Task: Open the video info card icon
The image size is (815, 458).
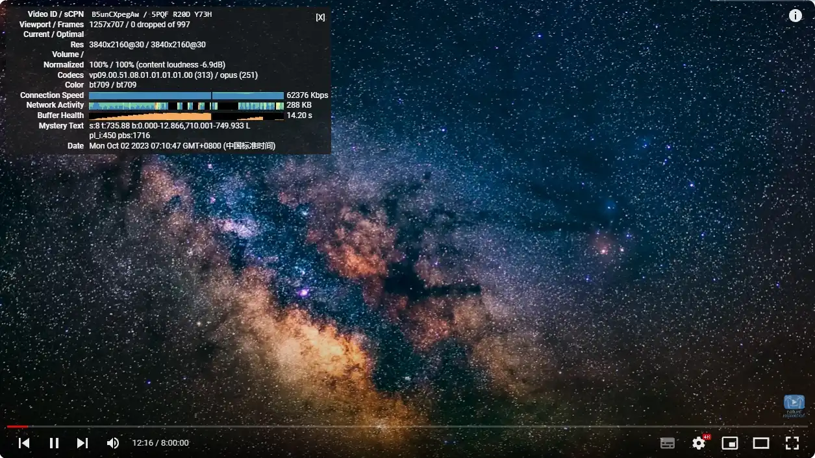Action: (796, 16)
